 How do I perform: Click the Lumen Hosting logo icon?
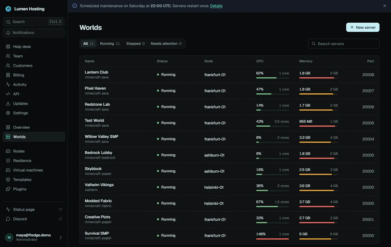(8, 9)
